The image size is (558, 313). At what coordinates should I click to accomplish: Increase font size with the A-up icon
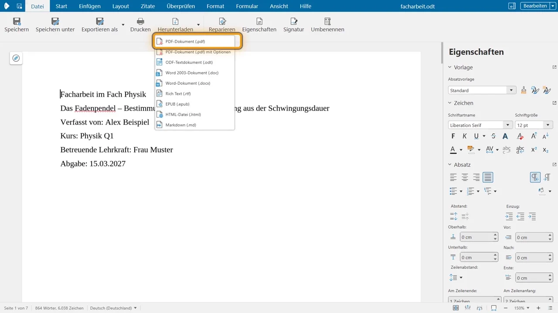click(x=534, y=136)
